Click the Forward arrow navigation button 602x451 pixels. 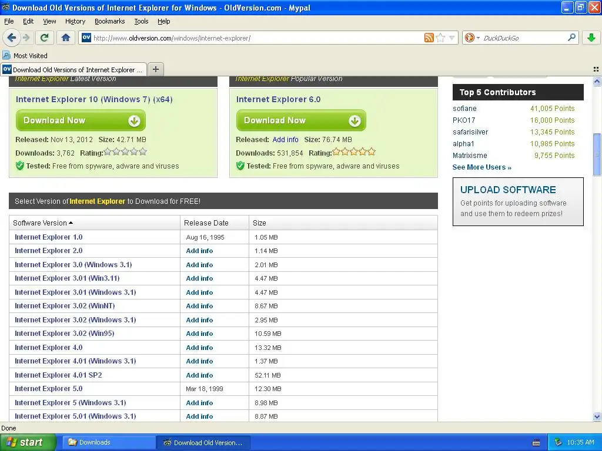[x=26, y=38]
